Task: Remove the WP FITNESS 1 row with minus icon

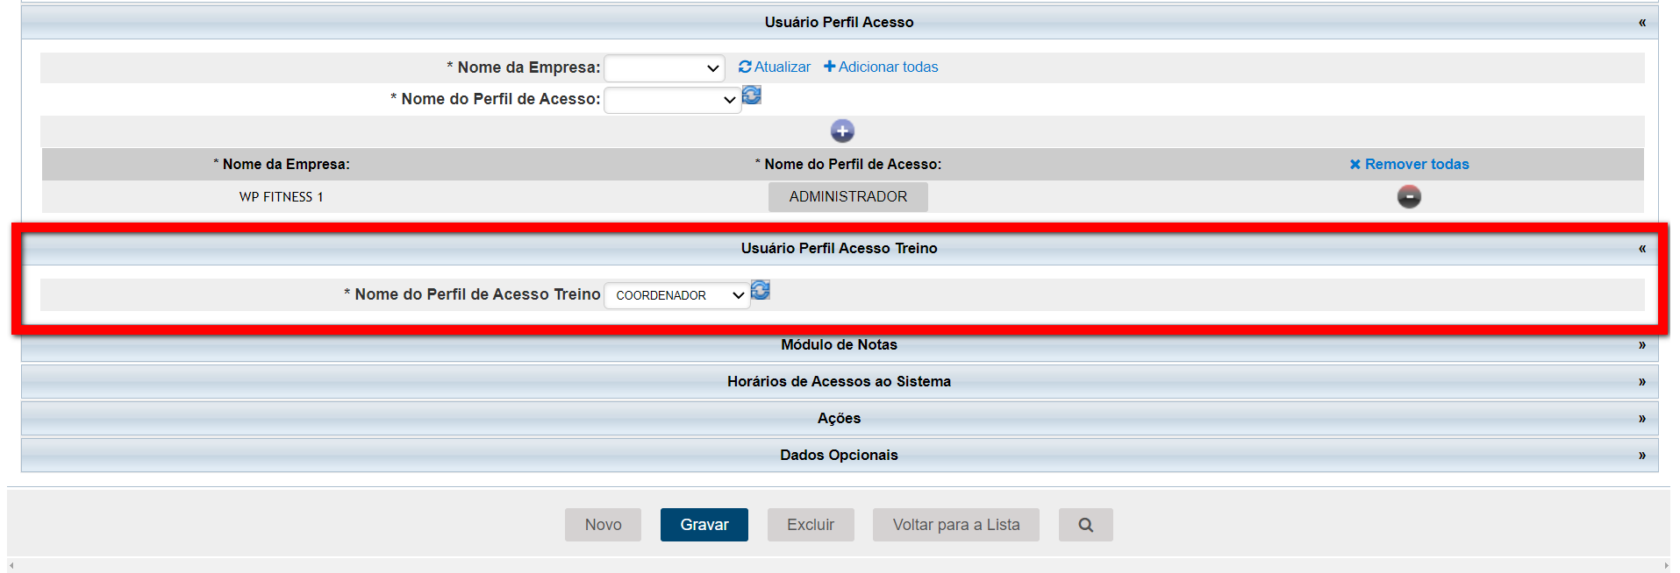Action: tap(1409, 197)
